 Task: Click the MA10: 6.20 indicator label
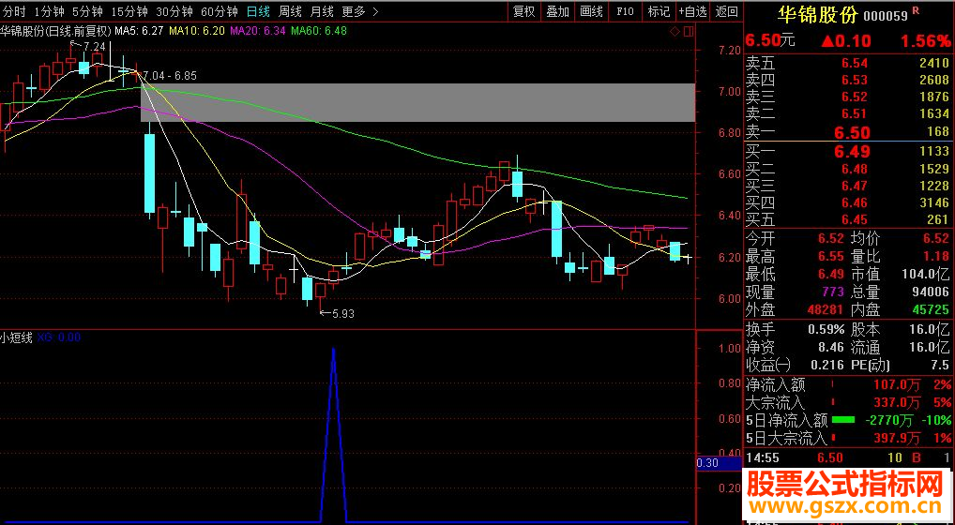click(x=197, y=30)
